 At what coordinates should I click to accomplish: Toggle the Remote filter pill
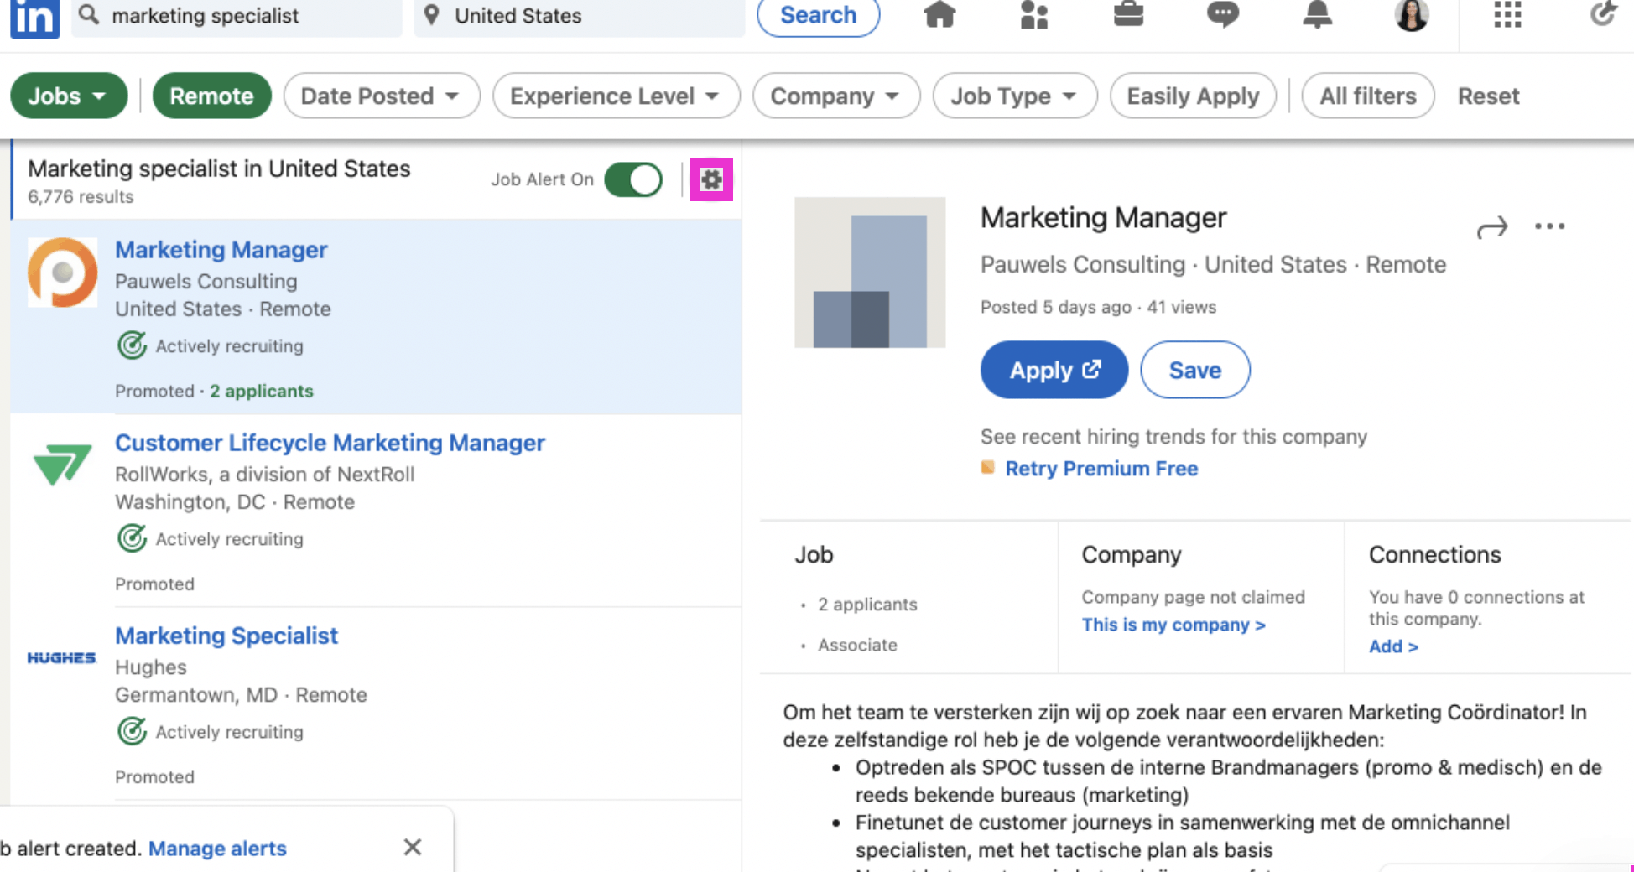pyautogui.click(x=211, y=96)
